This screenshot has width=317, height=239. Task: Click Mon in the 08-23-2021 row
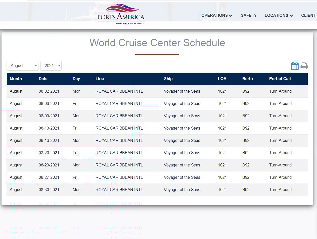[x=76, y=165]
